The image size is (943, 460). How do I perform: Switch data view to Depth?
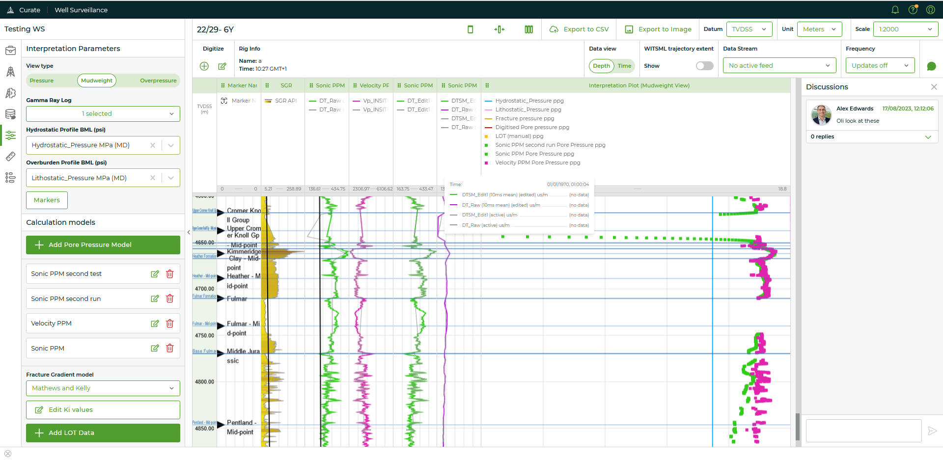click(x=601, y=66)
